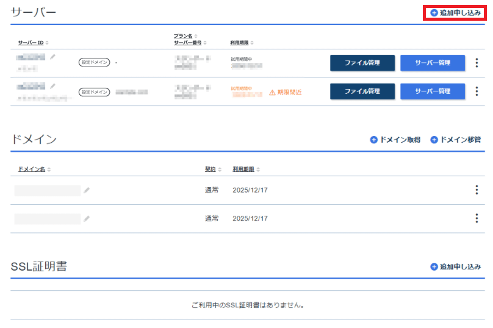Screen dimensions: 493x328
Task: Open ドメイン取得 link
Action: [x=395, y=140]
